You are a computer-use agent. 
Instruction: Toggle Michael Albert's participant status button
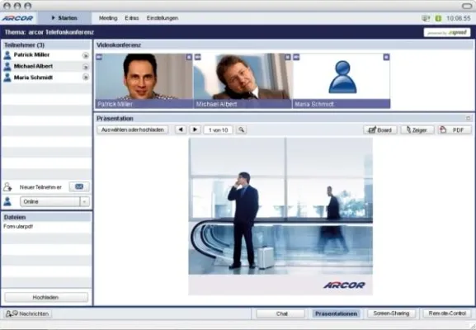tap(86, 67)
